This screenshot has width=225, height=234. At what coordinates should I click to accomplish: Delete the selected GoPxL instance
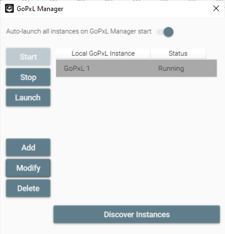click(x=28, y=188)
